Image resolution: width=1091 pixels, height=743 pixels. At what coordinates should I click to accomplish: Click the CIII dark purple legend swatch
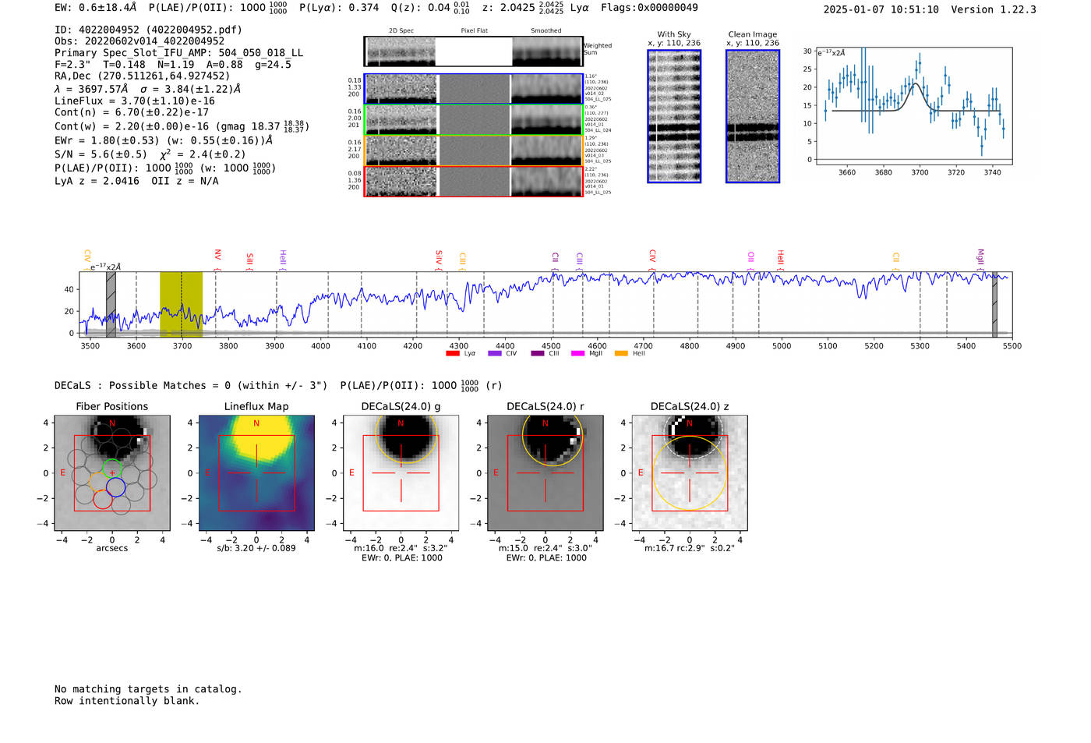tap(538, 353)
